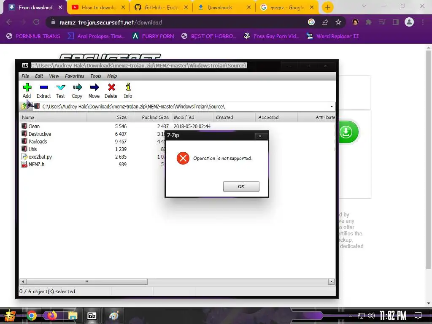Open the Windows Start button
432x324 pixels.
pos(9,316)
